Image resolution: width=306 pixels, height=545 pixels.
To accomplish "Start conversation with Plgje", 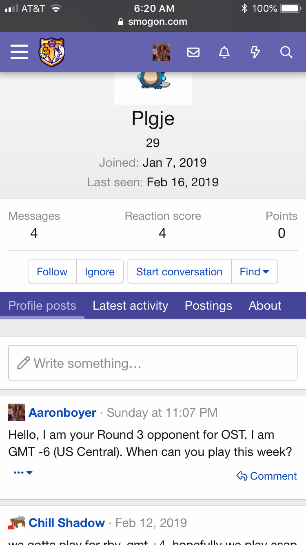I will 179,272.
